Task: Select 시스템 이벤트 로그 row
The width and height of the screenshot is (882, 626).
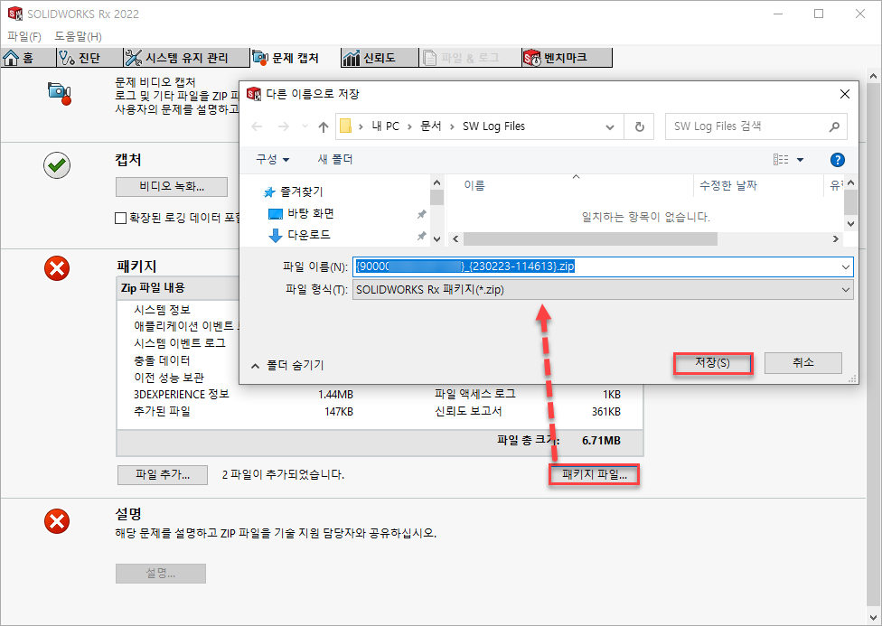Action: pyautogui.click(x=180, y=343)
